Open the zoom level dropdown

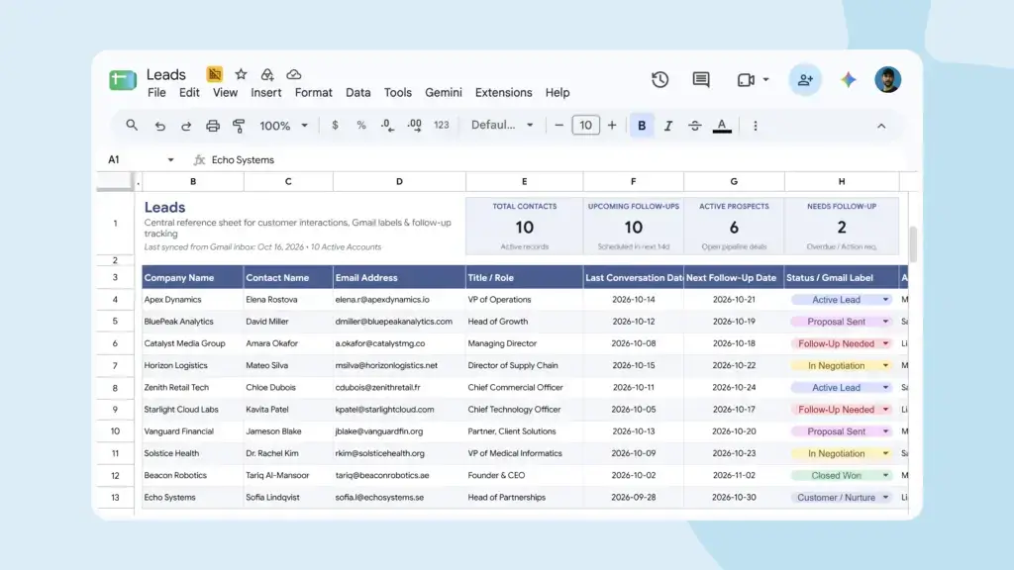(x=283, y=126)
